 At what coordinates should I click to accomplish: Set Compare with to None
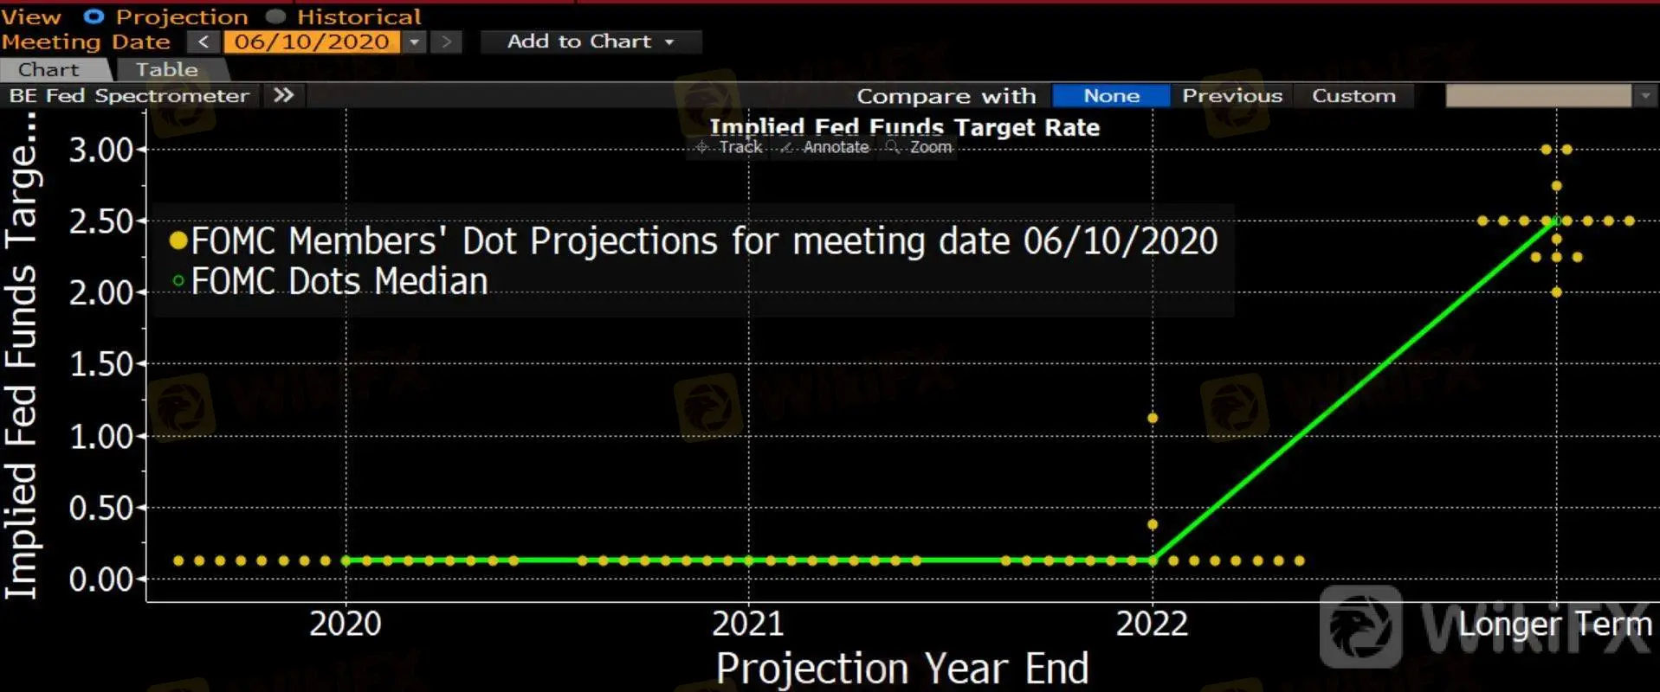[x=1111, y=95]
